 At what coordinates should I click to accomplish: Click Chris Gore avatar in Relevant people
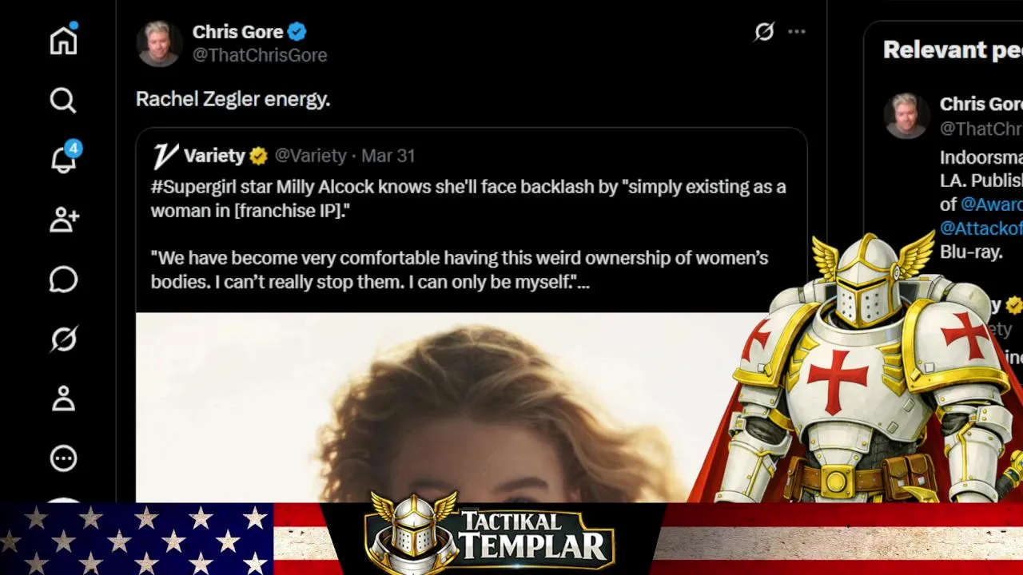(907, 116)
